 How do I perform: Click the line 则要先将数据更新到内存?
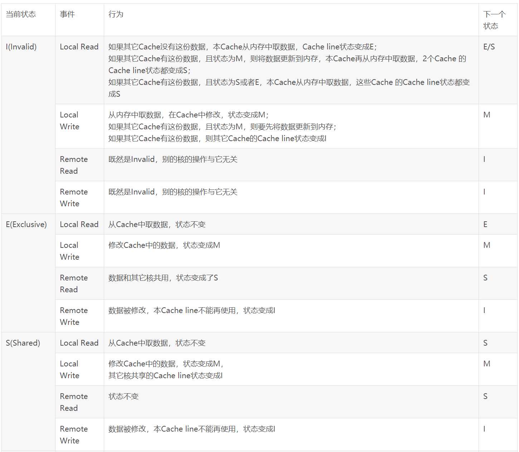click(x=222, y=127)
